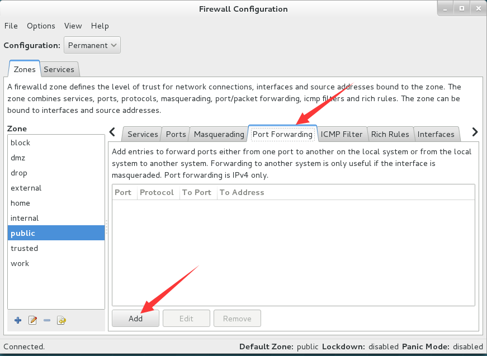Open the View menu

coord(73,26)
